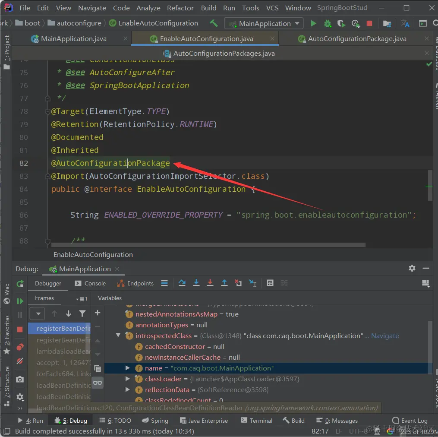Click the editor horizontal scrollbar

pos(208,245)
